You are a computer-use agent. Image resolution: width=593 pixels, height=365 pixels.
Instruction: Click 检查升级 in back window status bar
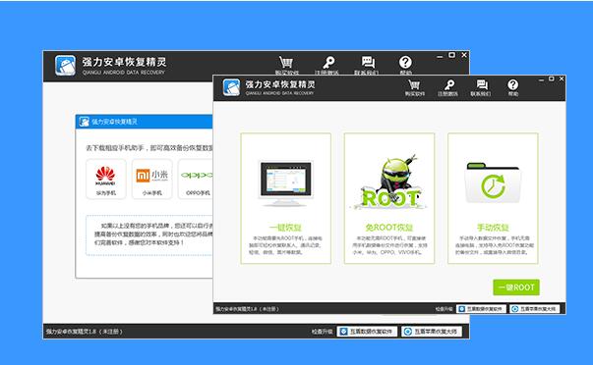(322, 332)
